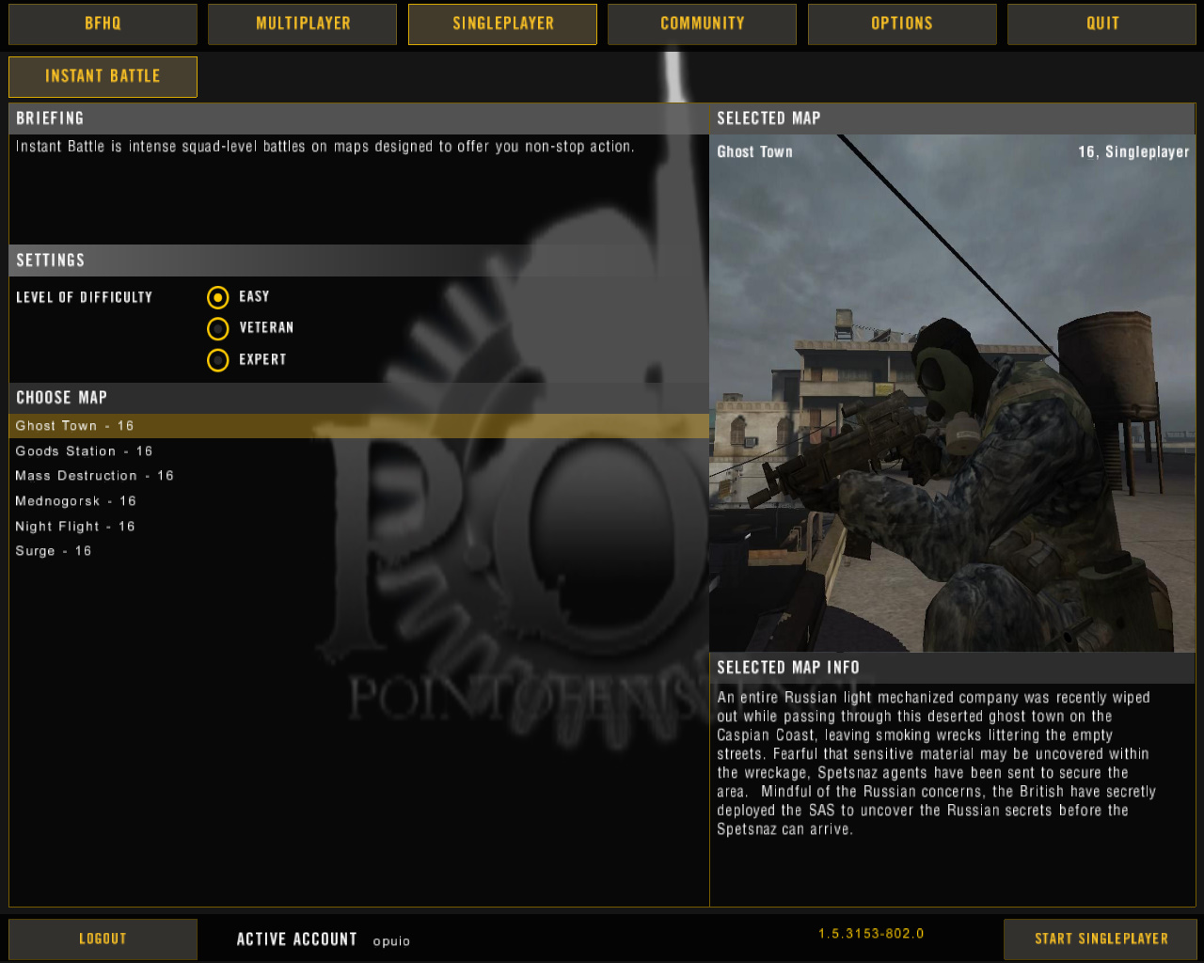
Task: Start the singleplayer game
Action: [x=1101, y=939]
